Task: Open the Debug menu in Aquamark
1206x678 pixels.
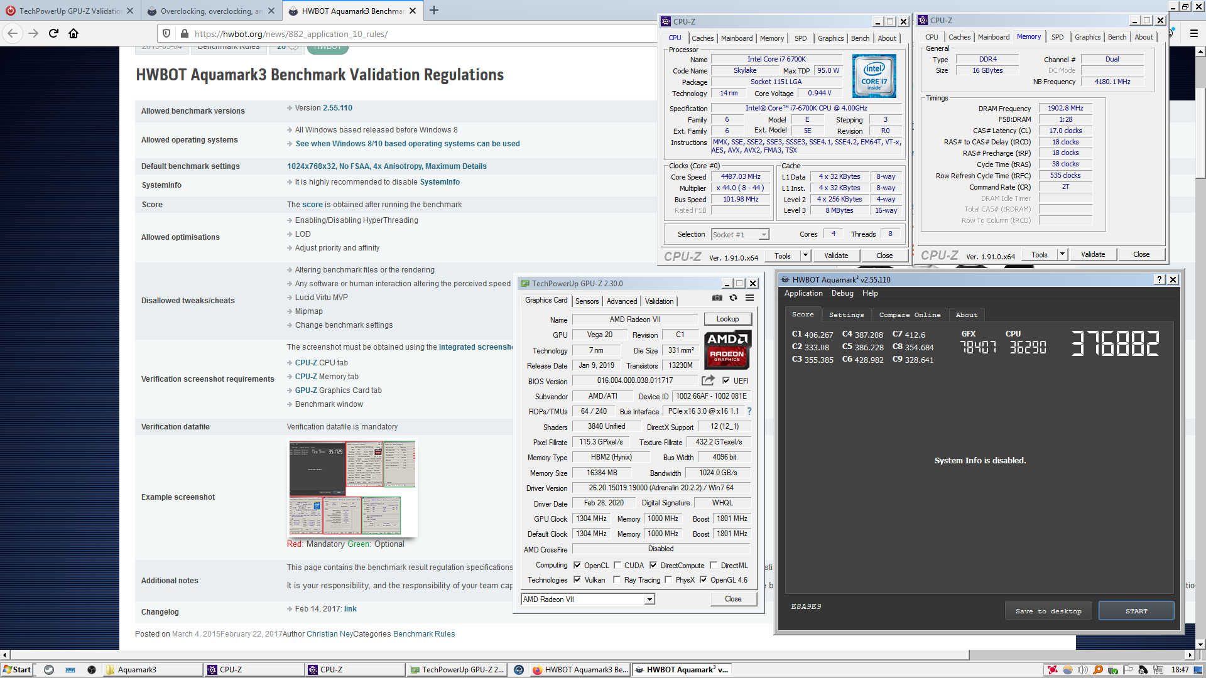Action: 842,293
